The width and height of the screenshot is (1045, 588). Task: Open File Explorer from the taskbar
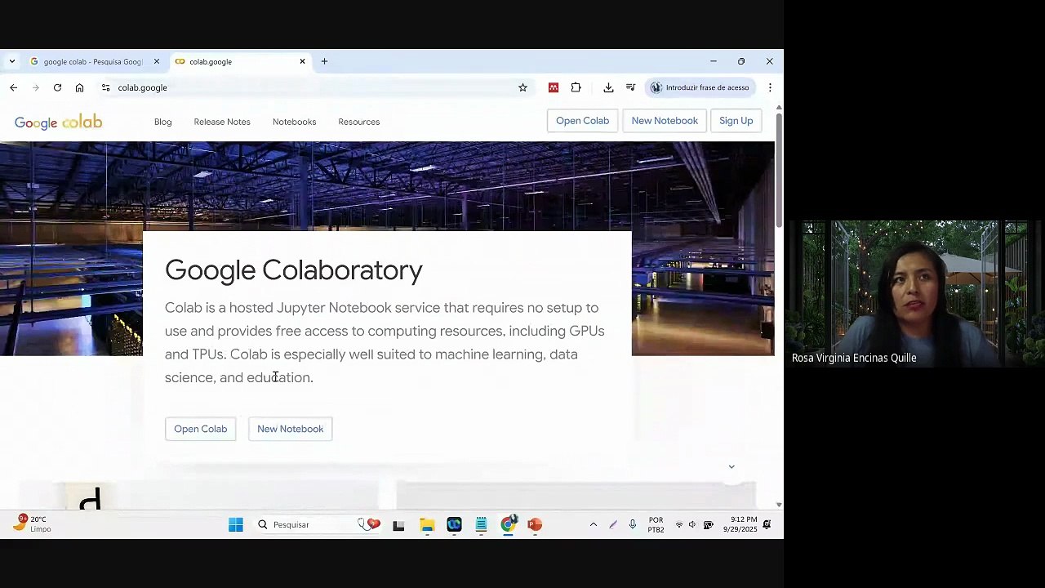pos(427,525)
